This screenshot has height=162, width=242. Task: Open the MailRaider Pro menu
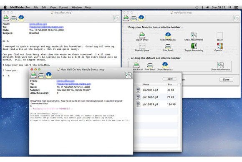[20, 7]
